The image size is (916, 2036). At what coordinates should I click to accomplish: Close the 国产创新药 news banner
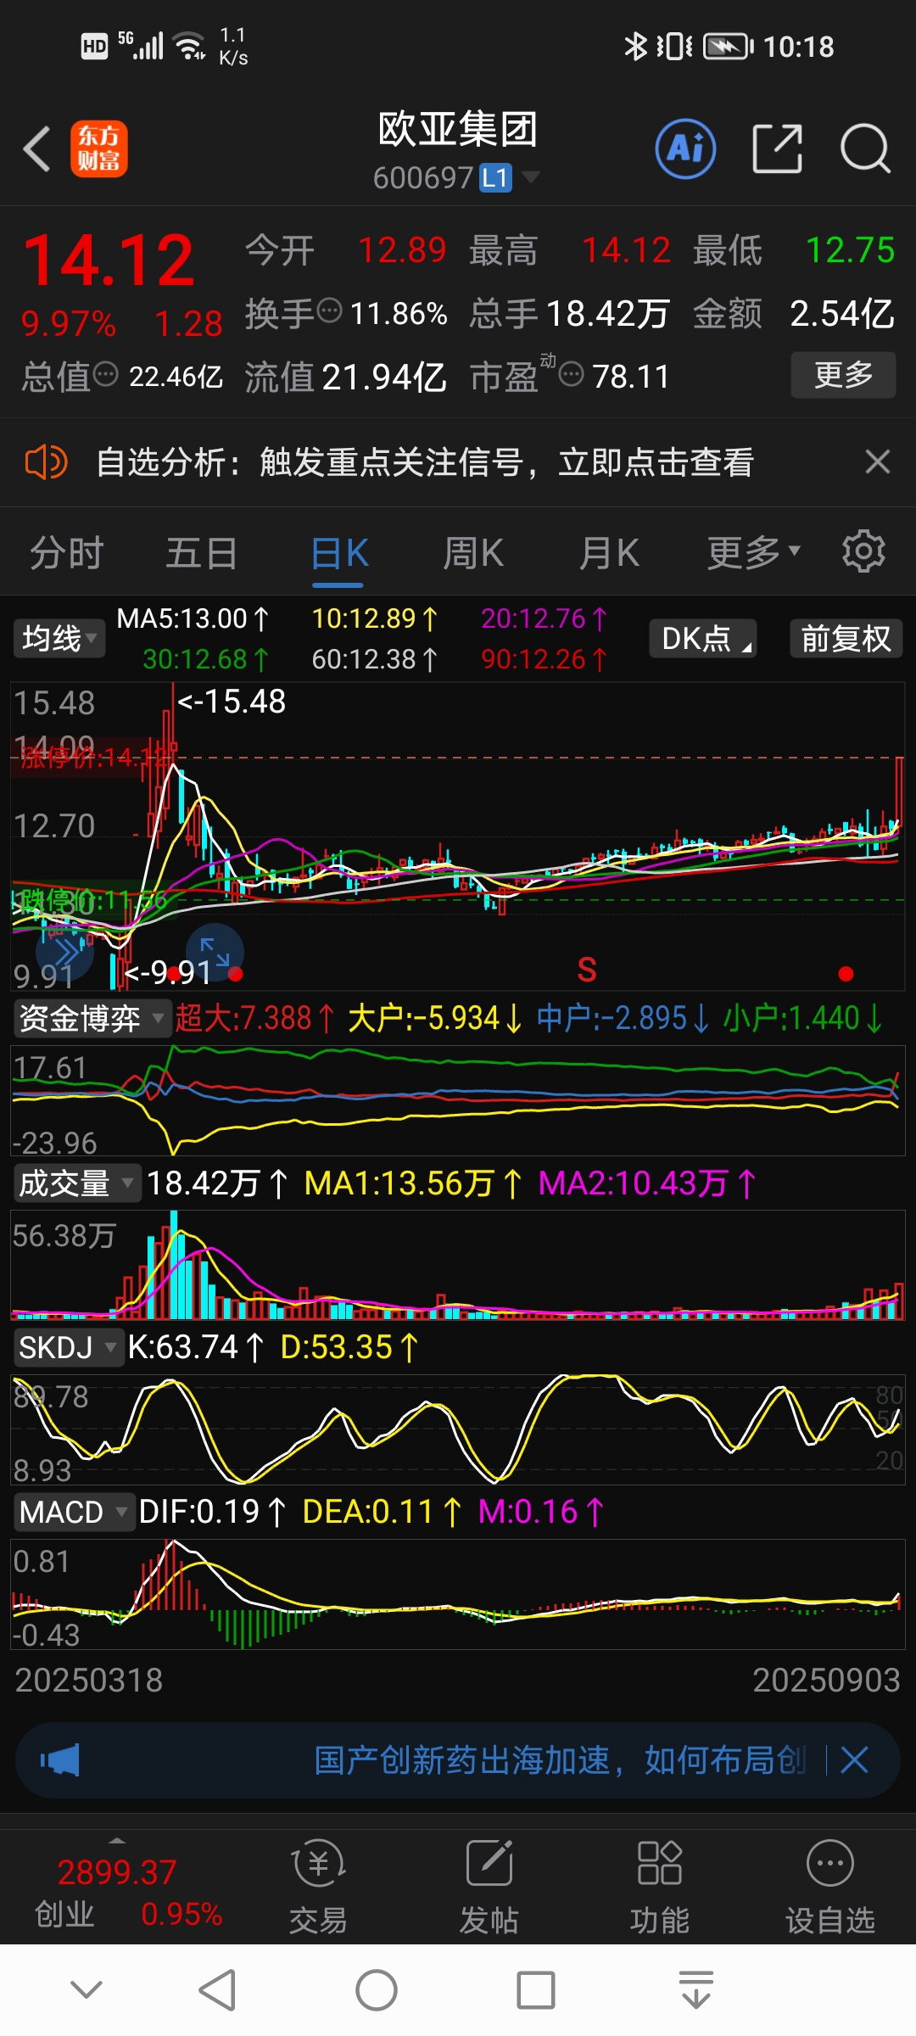tap(854, 1760)
